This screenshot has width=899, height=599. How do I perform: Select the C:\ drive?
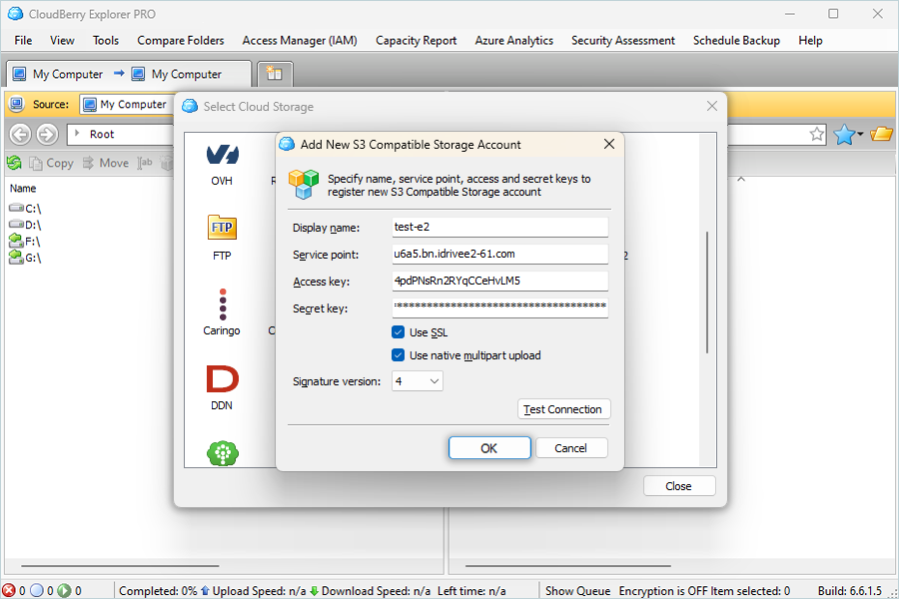[25, 209]
